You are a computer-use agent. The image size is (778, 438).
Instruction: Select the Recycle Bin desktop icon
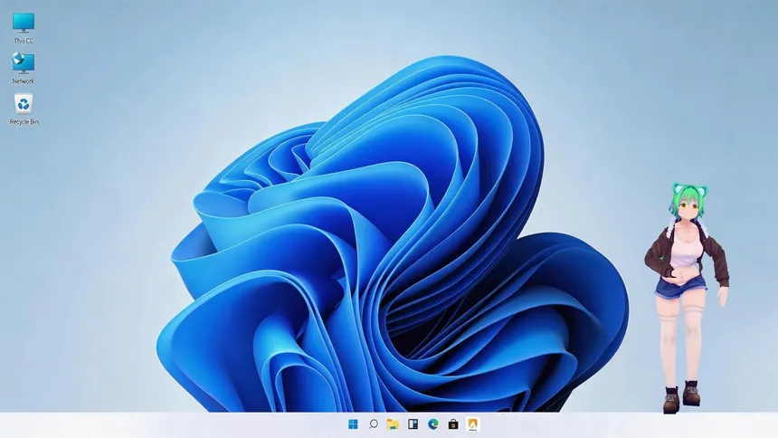pos(24,103)
